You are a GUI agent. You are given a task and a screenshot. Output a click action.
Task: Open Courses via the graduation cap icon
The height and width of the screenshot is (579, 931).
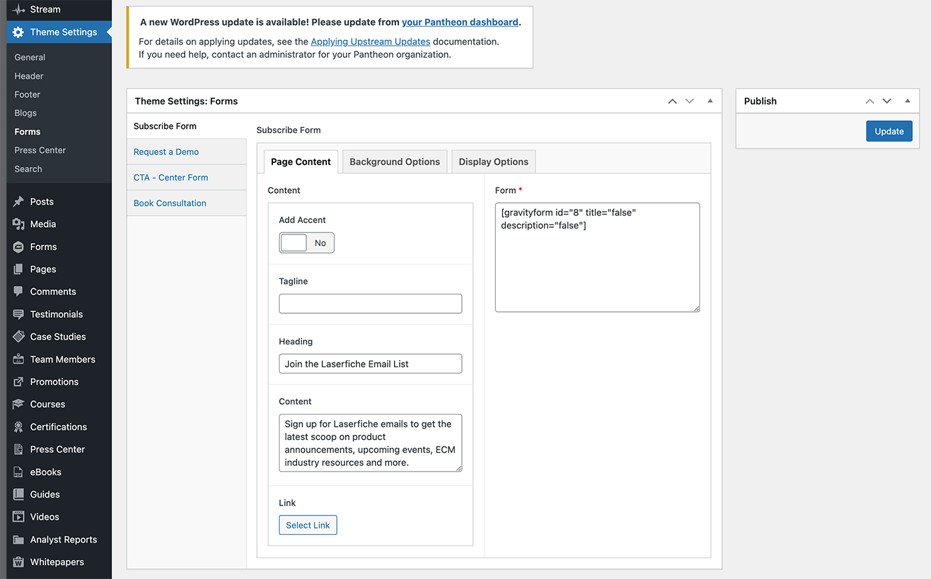(18, 404)
